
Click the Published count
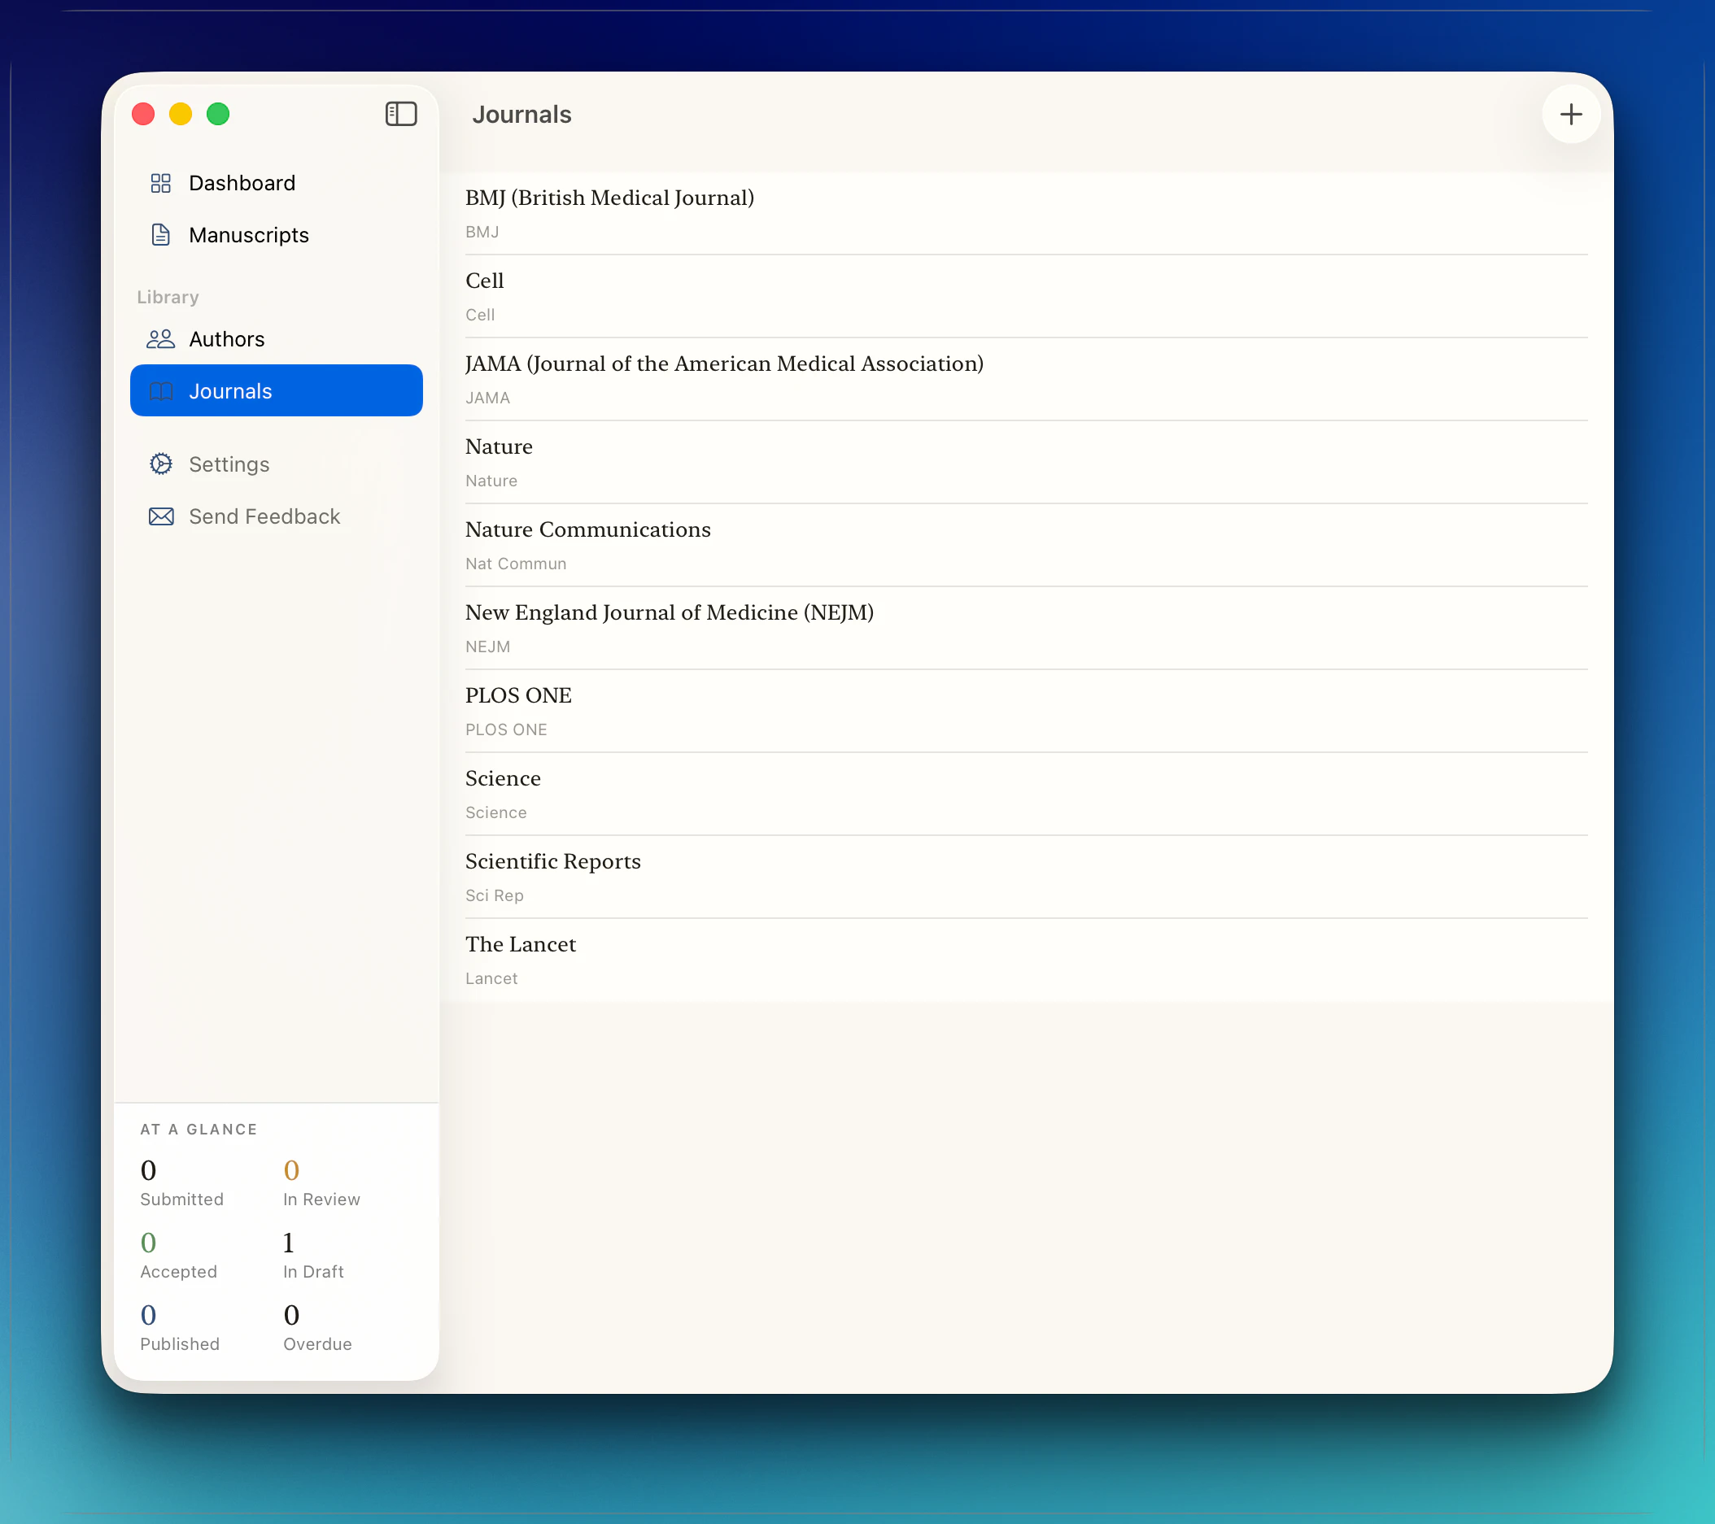tap(149, 1314)
